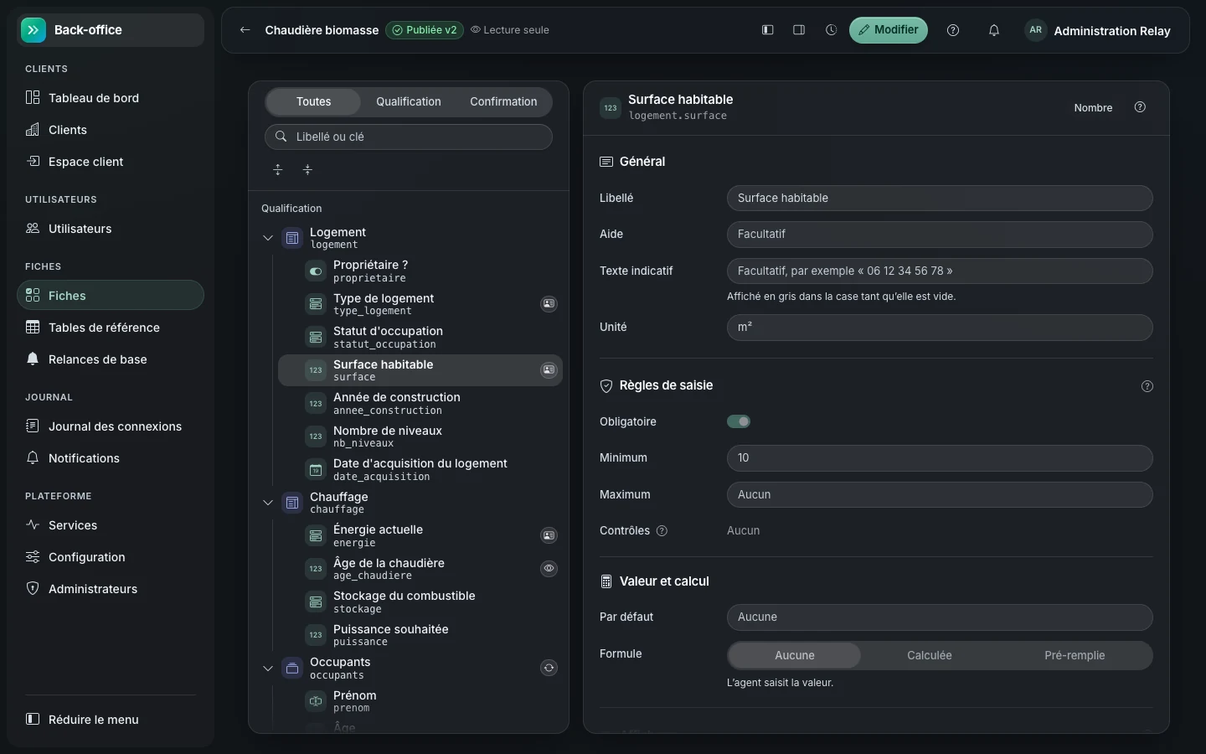This screenshot has width=1206, height=754.
Task: Click the contact card badge on Type de logement
Action: point(549,304)
